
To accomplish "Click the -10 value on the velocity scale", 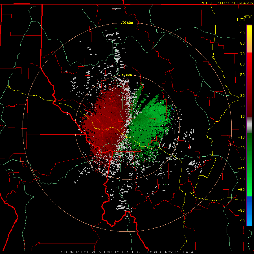I will click(x=241, y=137).
